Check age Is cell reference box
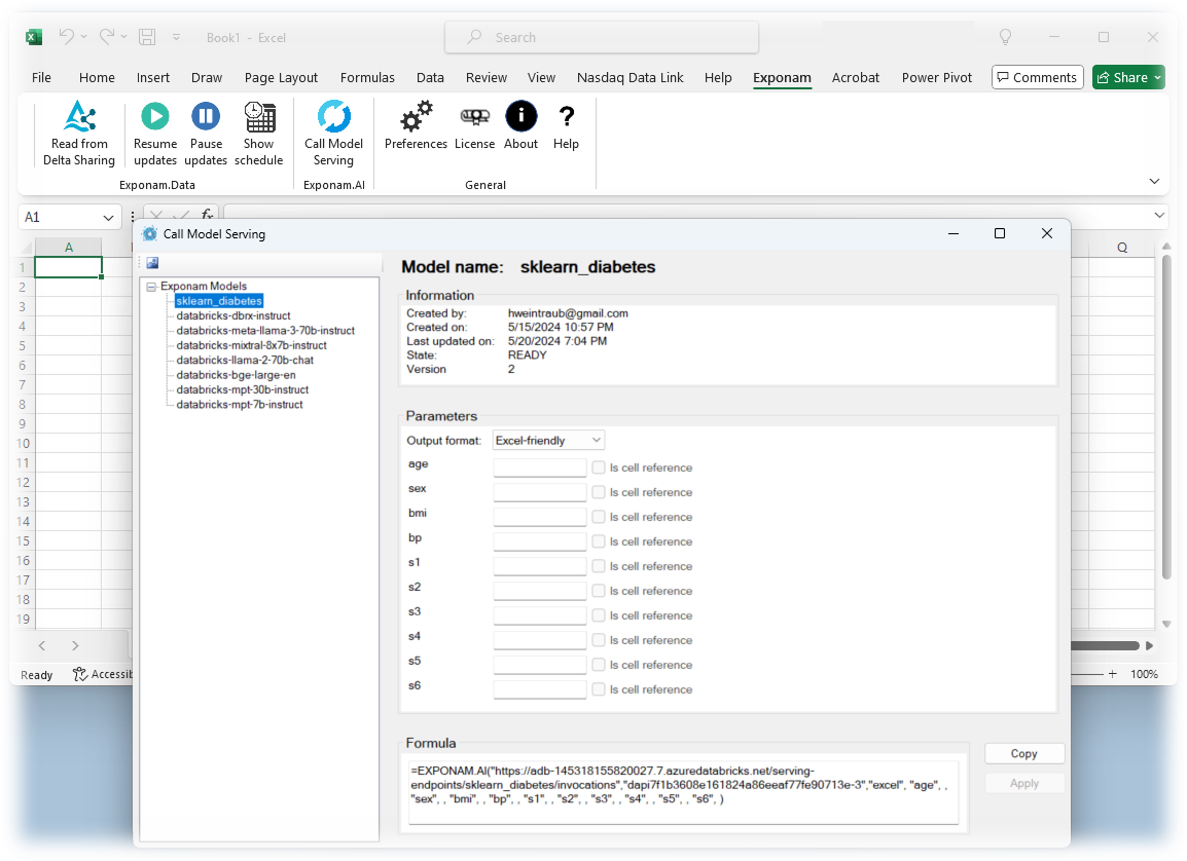 coord(598,467)
